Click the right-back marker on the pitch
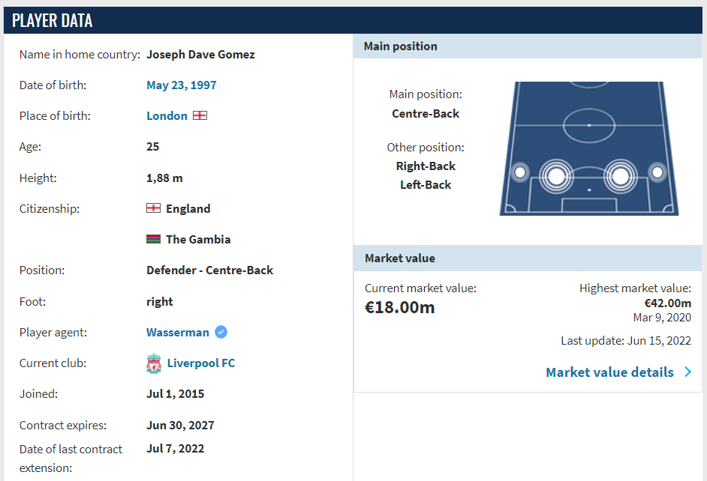The image size is (707, 481). (x=657, y=172)
